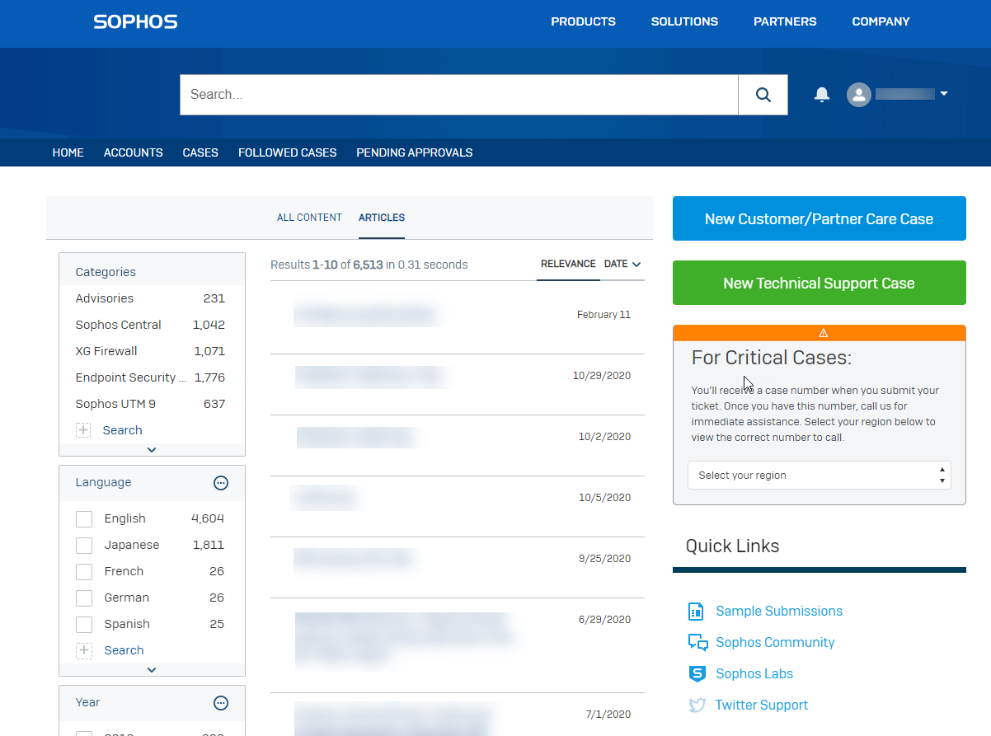The height and width of the screenshot is (736, 991).
Task: Open the Cases navigation item
Action: click(200, 152)
